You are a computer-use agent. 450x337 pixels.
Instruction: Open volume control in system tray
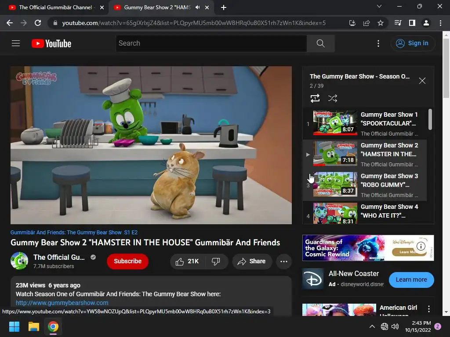click(x=395, y=326)
